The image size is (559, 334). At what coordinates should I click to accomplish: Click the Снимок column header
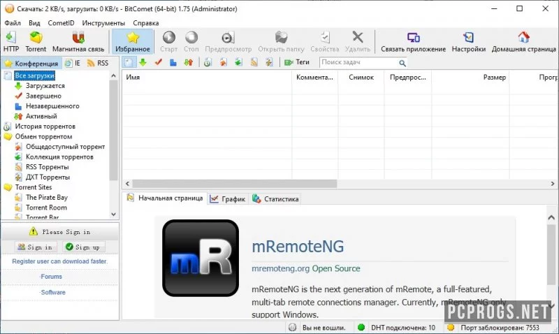(x=361, y=78)
